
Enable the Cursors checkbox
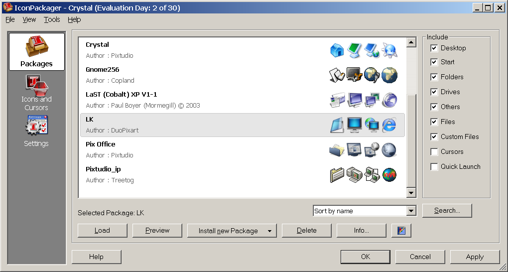[434, 151]
